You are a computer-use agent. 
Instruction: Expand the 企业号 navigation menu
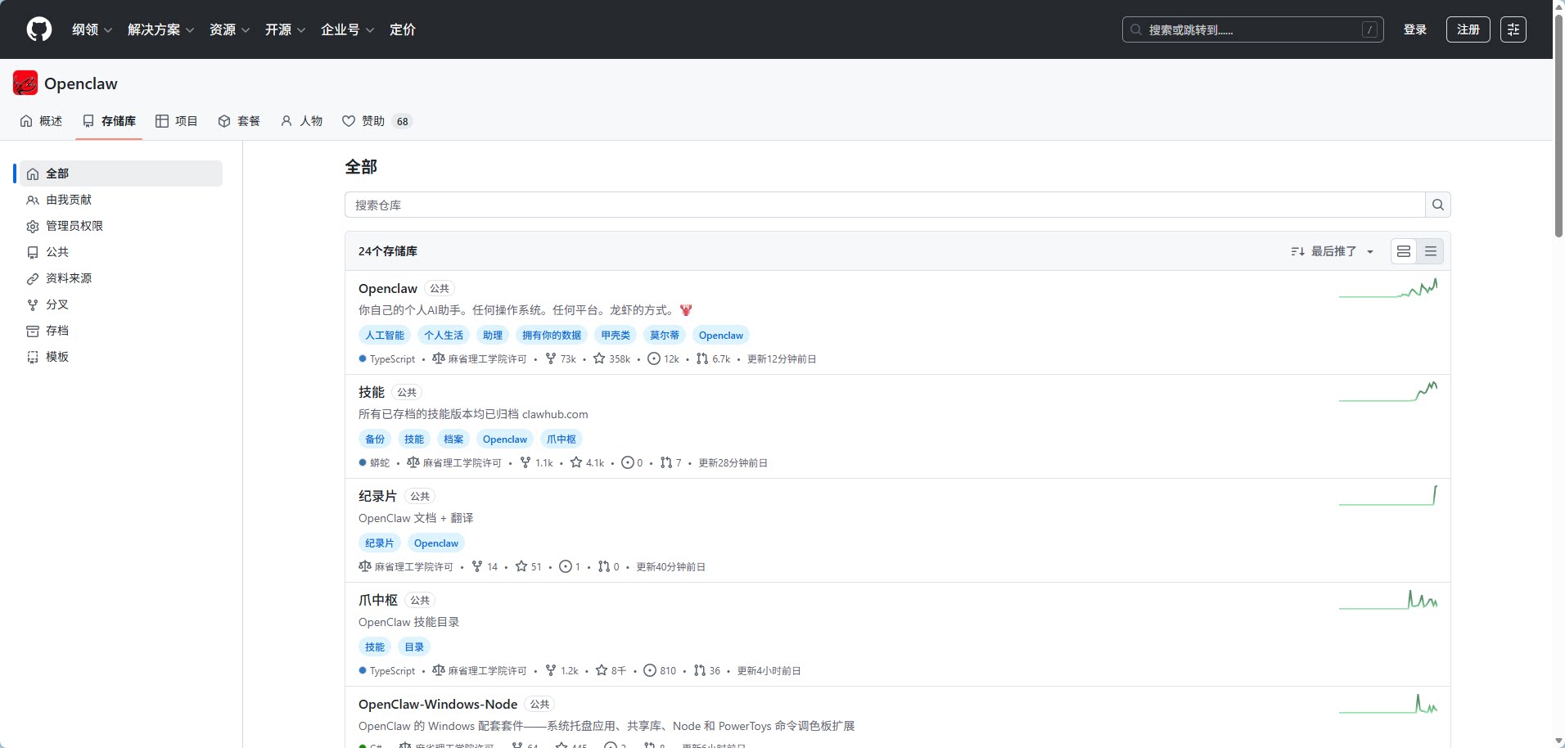click(x=347, y=29)
